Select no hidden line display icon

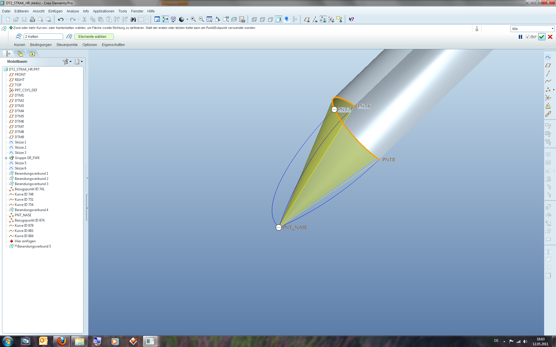coord(270,19)
